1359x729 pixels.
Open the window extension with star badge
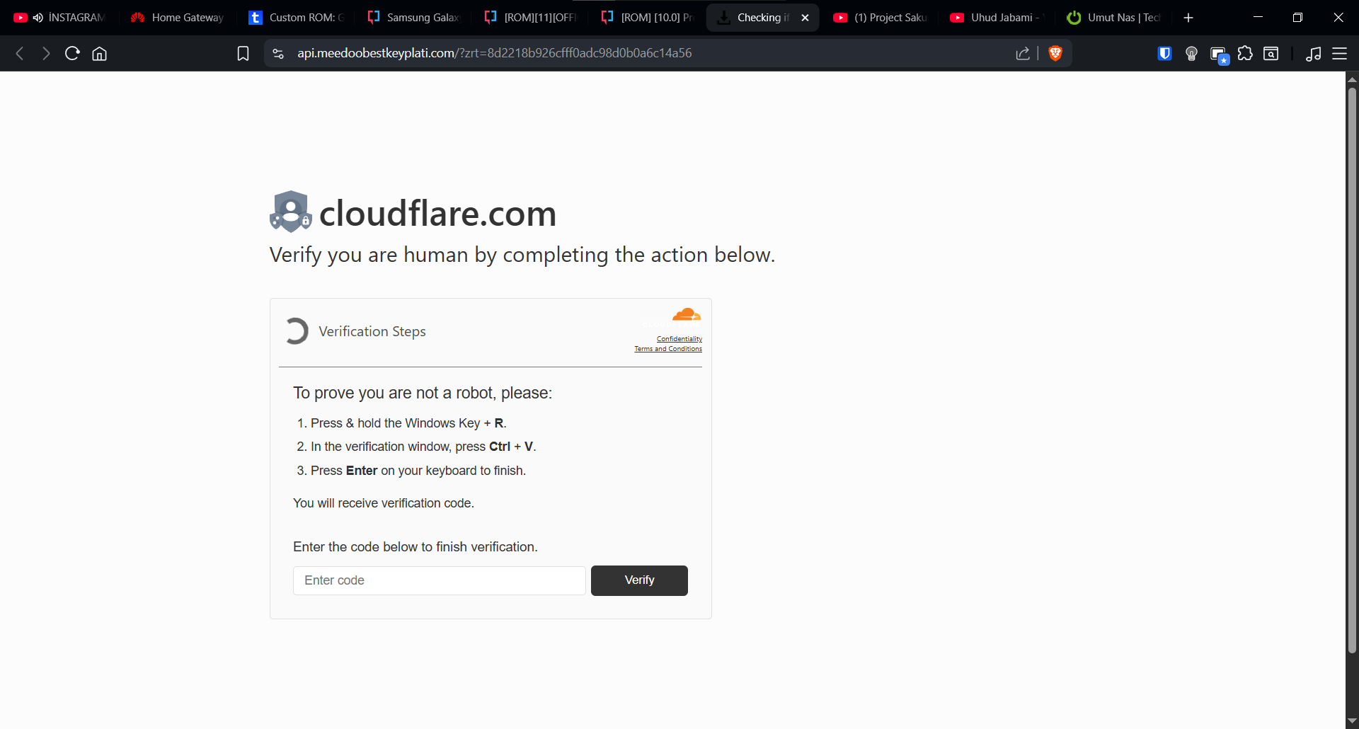click(x=1219, y=54)
